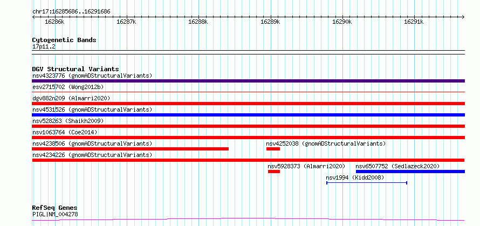Select the 17p11.2 band label
480x226 pixels.
coord(44,47)
